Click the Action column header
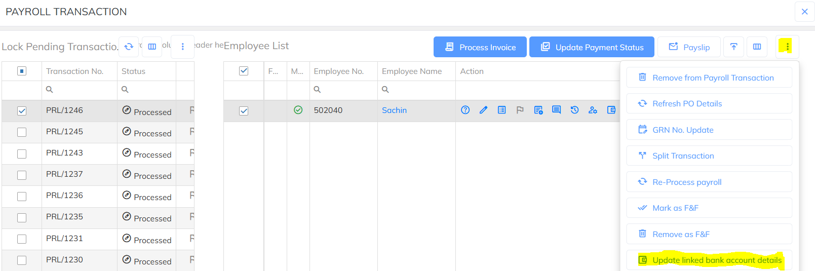Image resolution: width=815 pixels, height=271 pixels. click(472, 71)
